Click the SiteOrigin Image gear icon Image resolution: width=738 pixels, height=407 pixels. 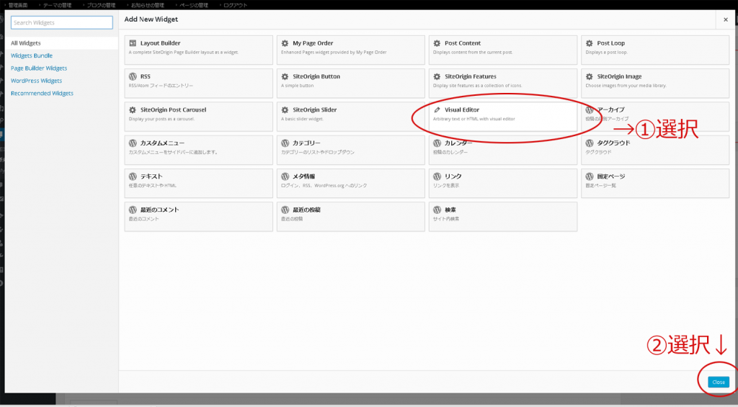pyautogui.click(x=590, y=76)
